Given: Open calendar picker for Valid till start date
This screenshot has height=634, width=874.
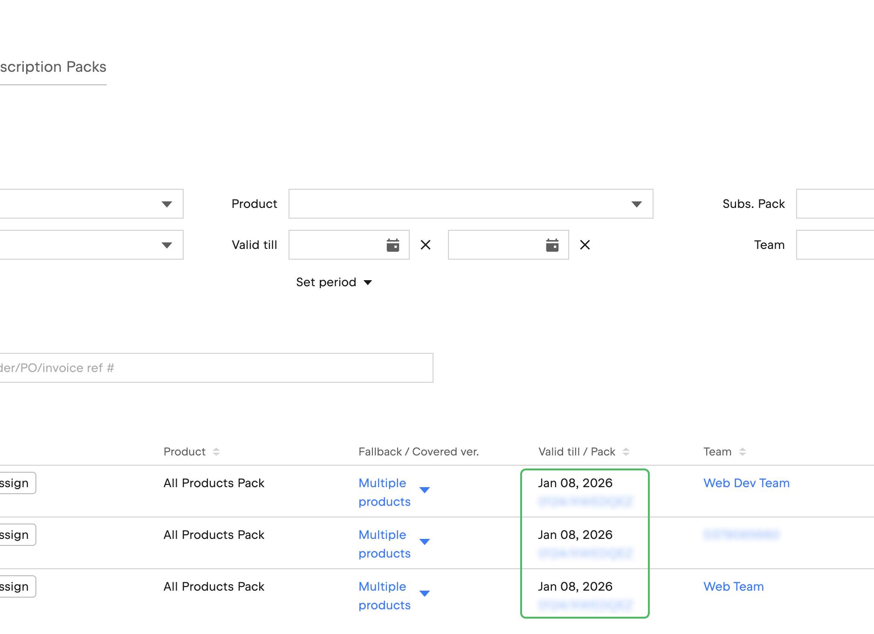Looking at the screenshot, I should click(392, 245).
